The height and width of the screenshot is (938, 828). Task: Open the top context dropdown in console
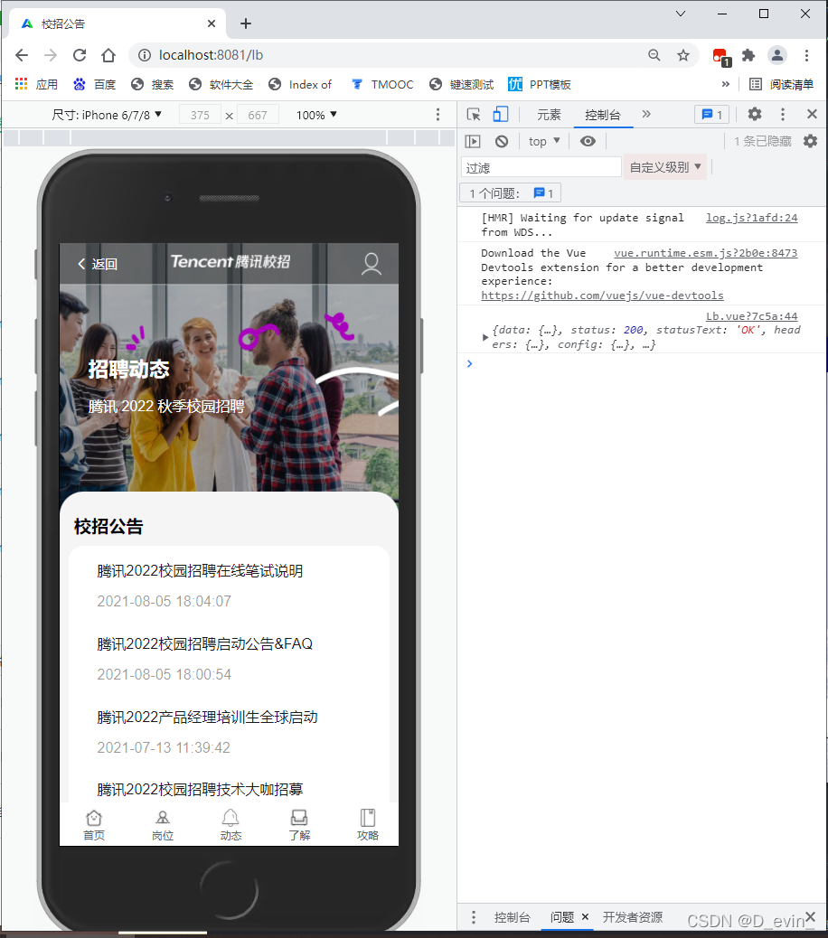[544, 141]
